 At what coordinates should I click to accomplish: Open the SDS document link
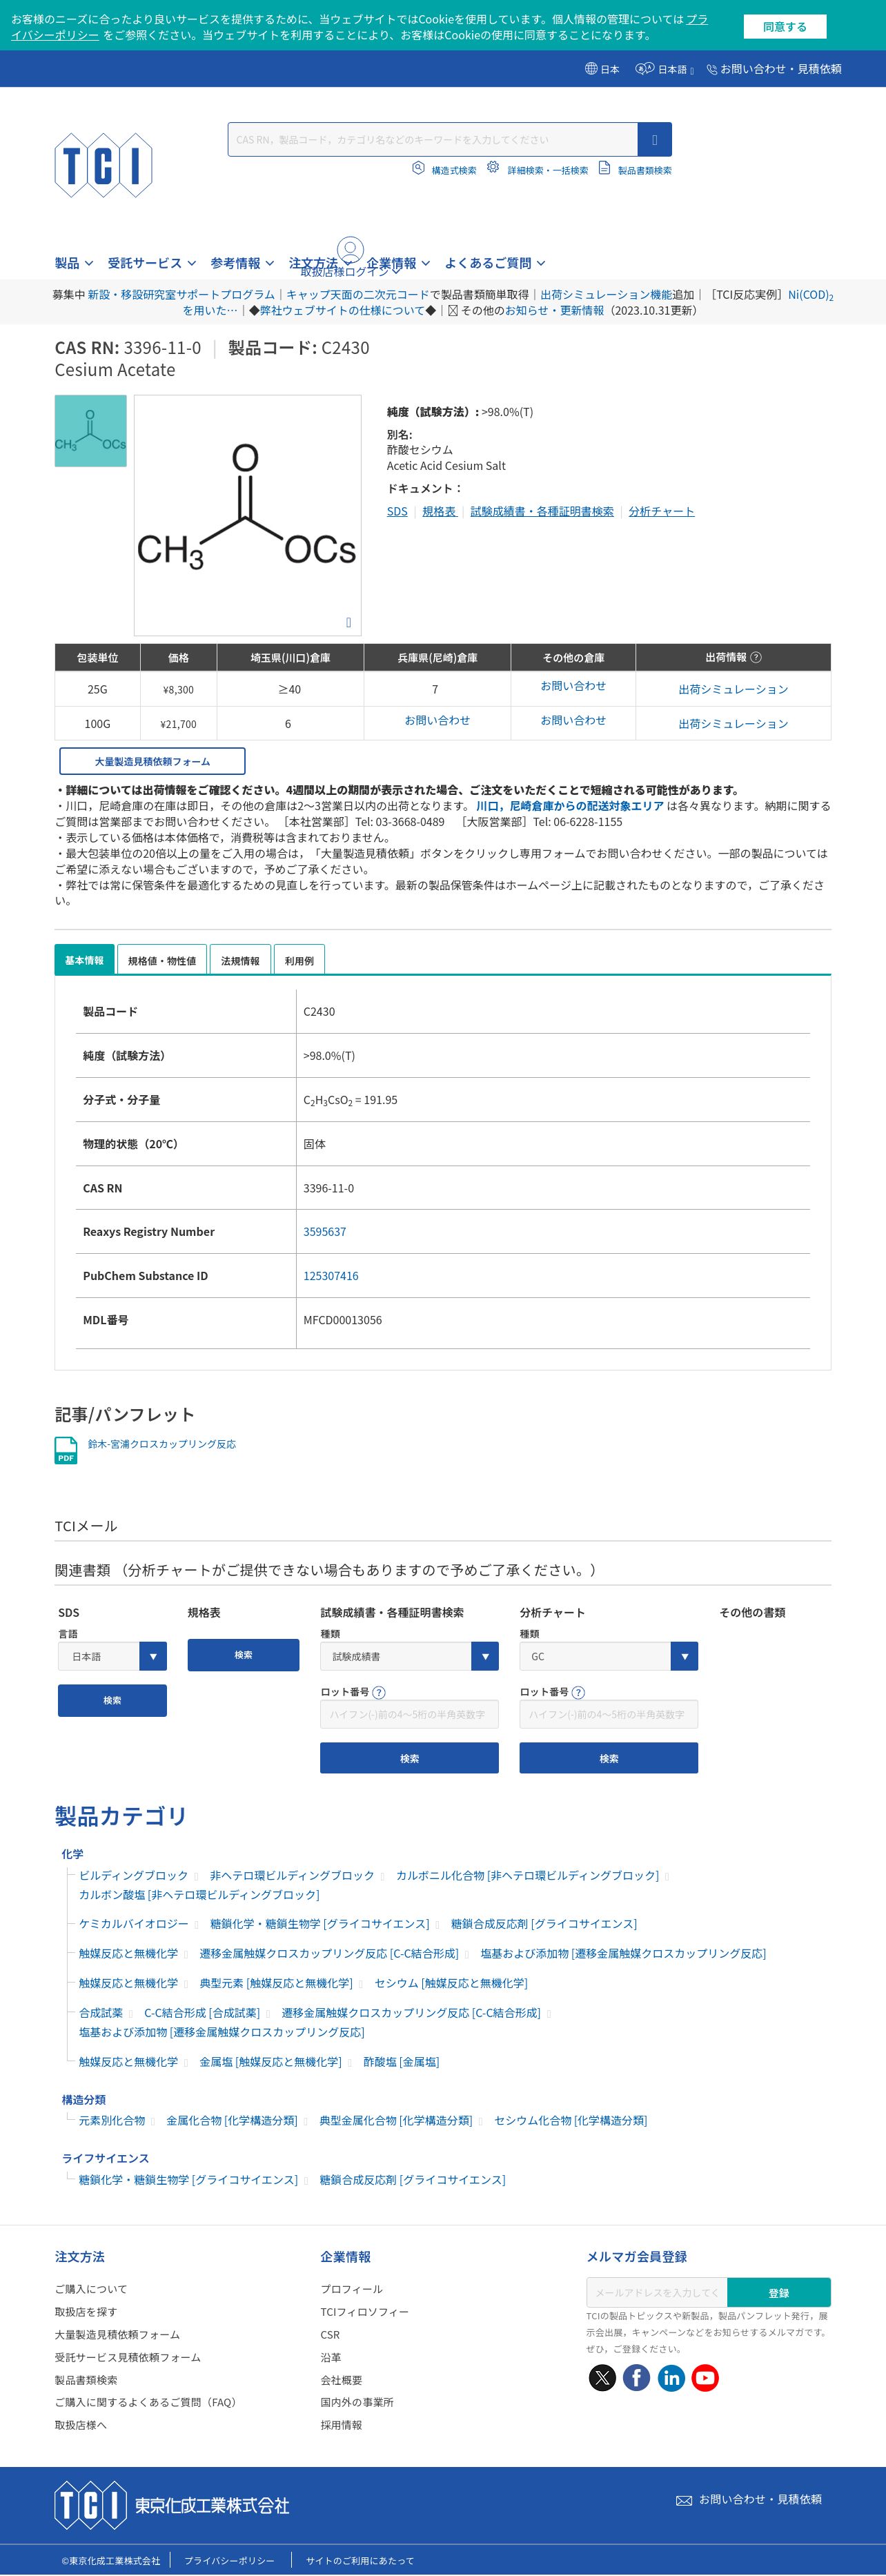click(x=397, y=511)
